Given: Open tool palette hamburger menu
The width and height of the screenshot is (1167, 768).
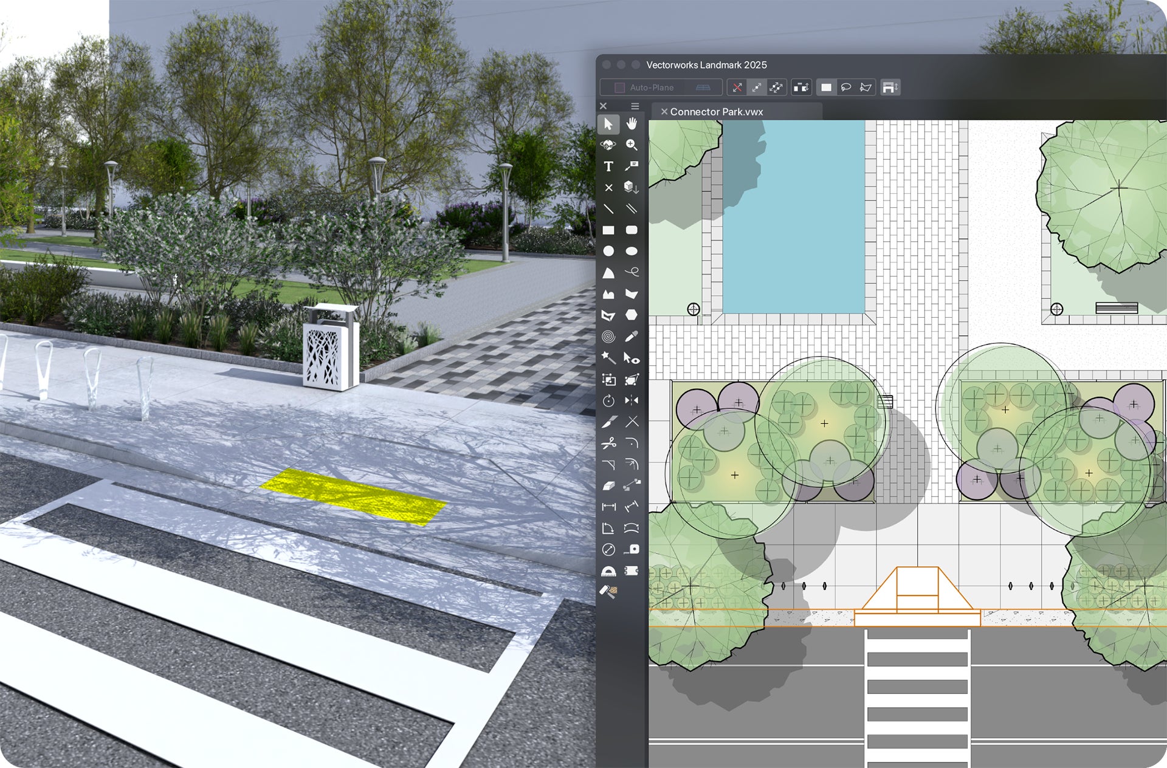Looking at the screenshot, I should (635, 106).
